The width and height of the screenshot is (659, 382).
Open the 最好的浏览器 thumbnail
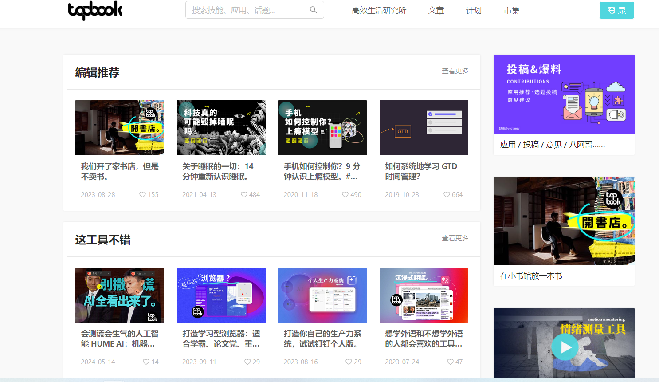pos(221,295)
